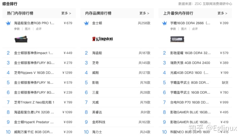Screen dimensions: 243x139
Task: Open 芝奇Trident Z Neo焰光戟 link
Action: tap(34, 102)
